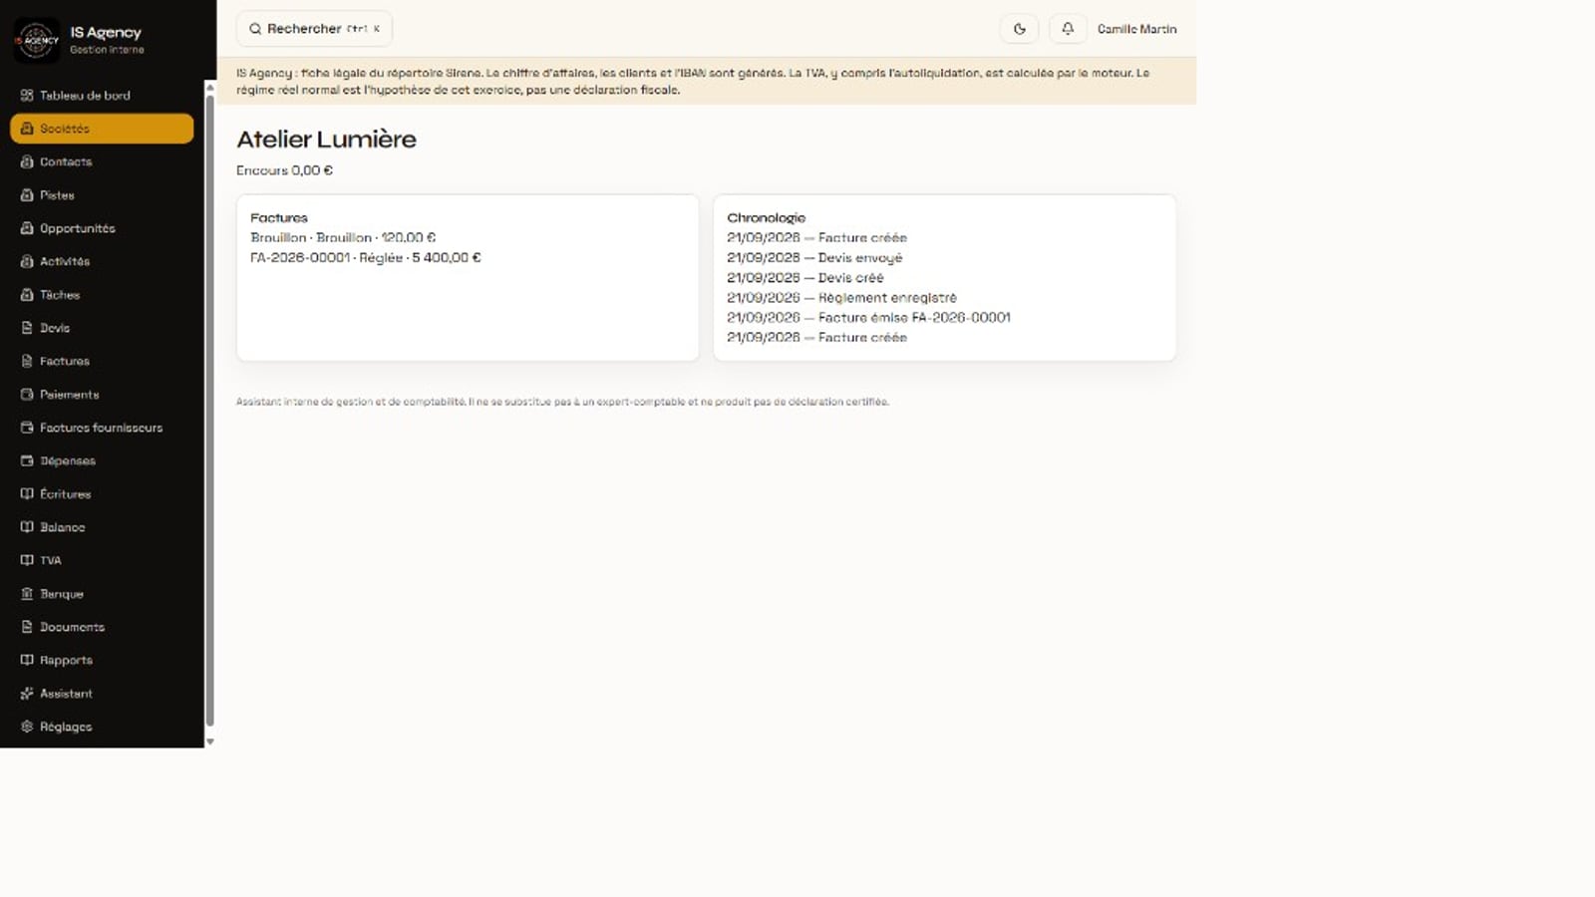1595x897 pixels.
Task: Click the Devis sidebar icon
Action: tap(27, 328)
